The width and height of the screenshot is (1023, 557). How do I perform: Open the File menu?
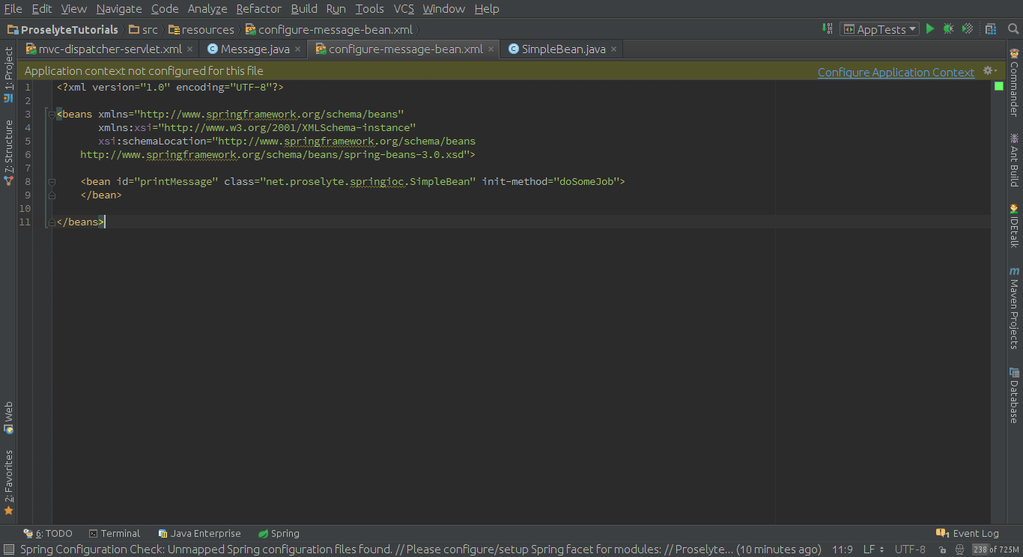(x=13, y=9)
